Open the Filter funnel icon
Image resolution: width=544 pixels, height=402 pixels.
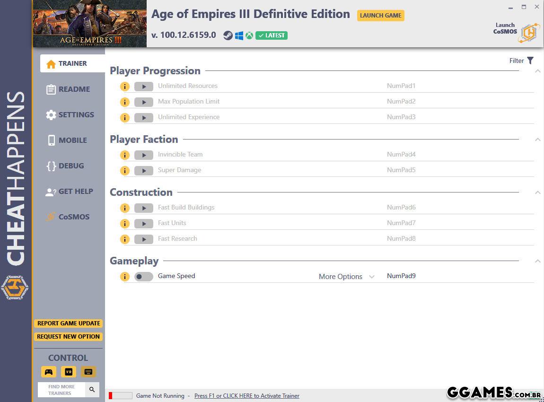click(530, 61)
